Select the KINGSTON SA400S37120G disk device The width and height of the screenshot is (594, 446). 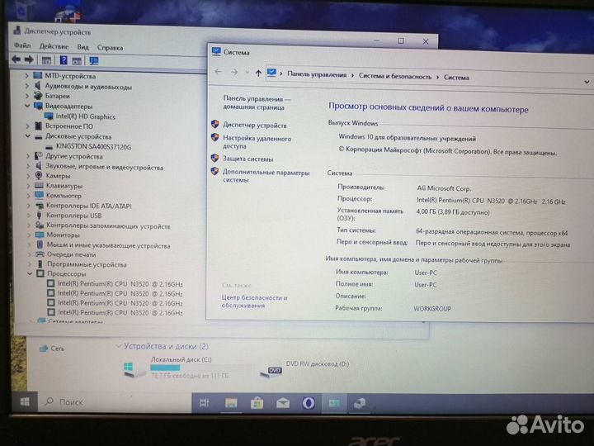point(93,146)
